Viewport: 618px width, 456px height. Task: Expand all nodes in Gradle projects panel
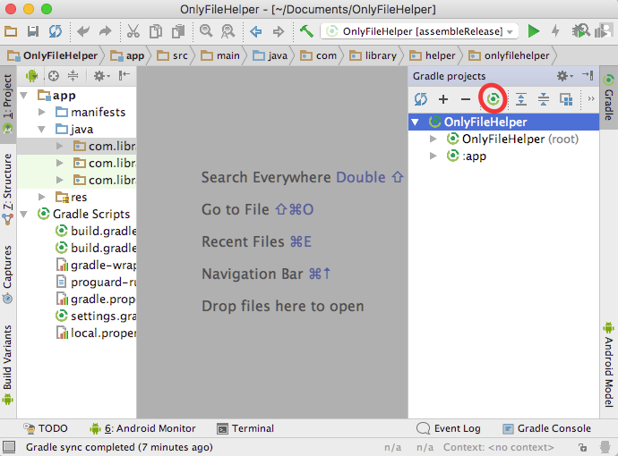(521, 99)
